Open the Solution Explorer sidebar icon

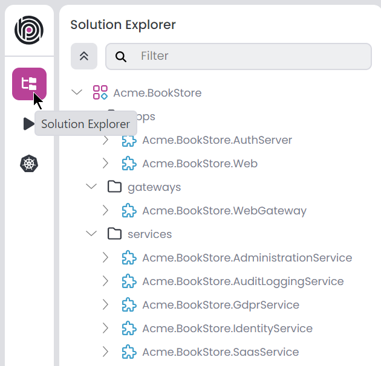(29, 84)
